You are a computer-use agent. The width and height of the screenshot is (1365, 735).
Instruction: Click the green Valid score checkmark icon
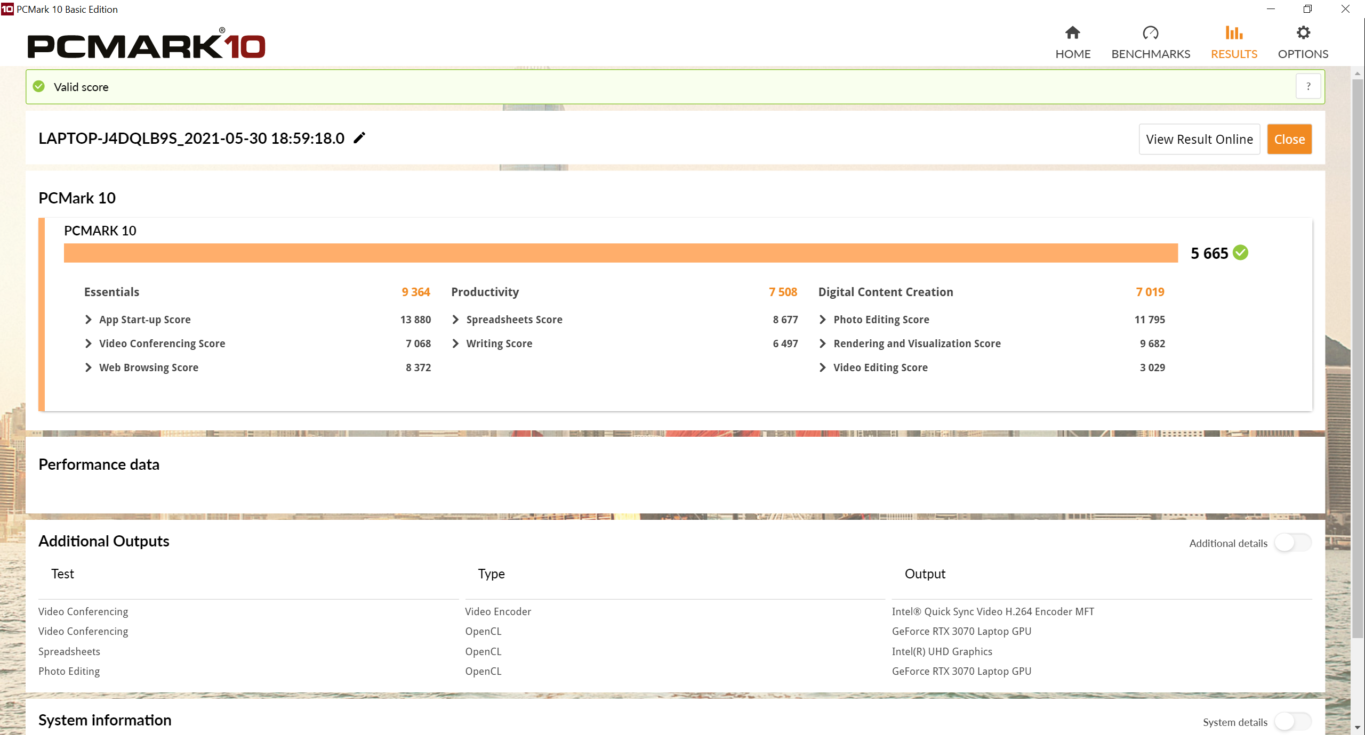tap(39, 86)
